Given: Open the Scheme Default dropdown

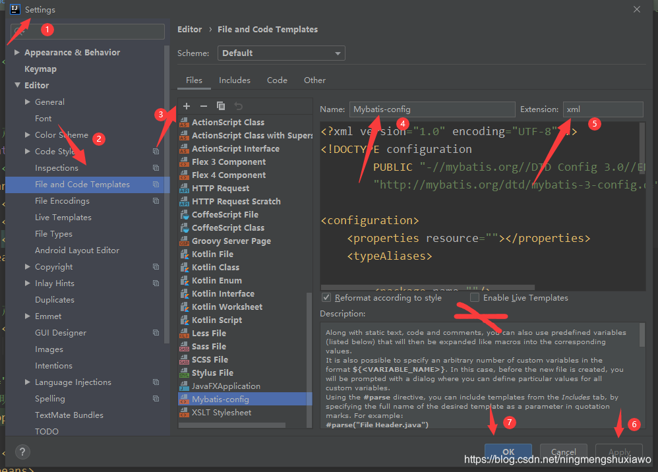Looking at the screenshot, I should tap(283, 53).
